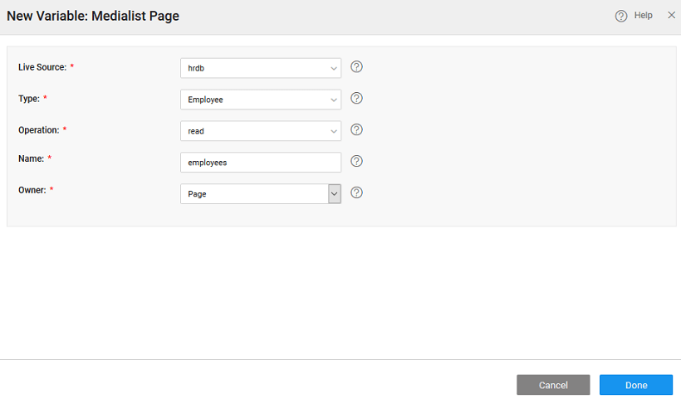Image resolution: width=681 pixels, height=409 pixels.
Task: Show help for the Operation field
Action: [356, 130]
